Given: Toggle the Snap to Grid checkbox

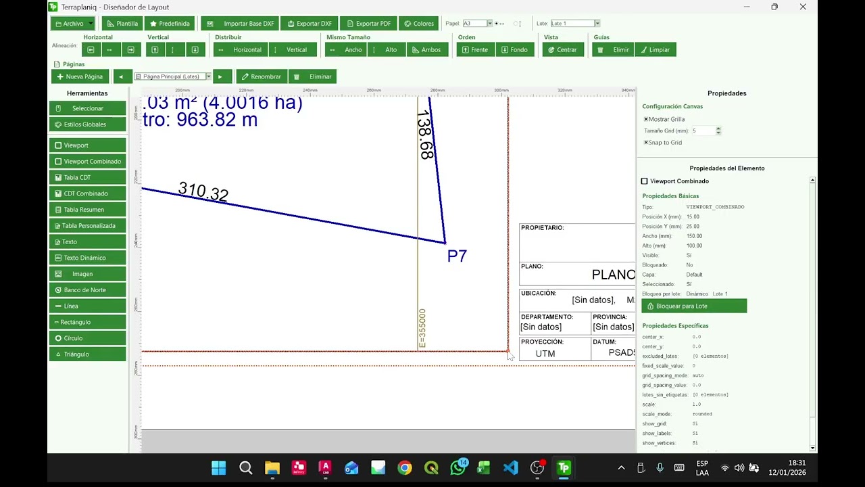Looking at the screenshot, I should 646,143.
